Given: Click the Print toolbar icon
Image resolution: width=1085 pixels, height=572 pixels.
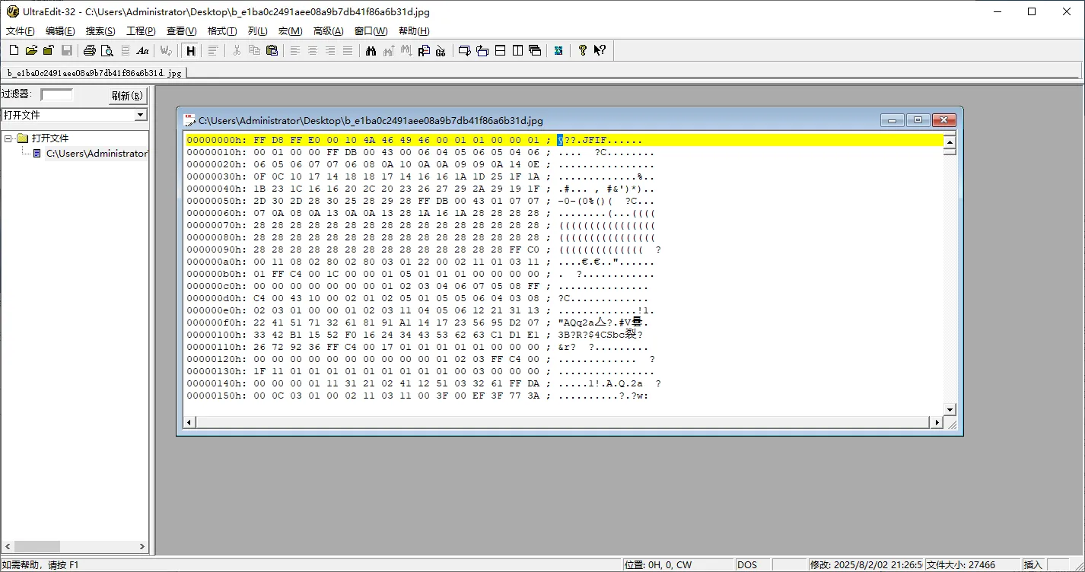Looking at the screenshot, I should (x=89, y=50).
